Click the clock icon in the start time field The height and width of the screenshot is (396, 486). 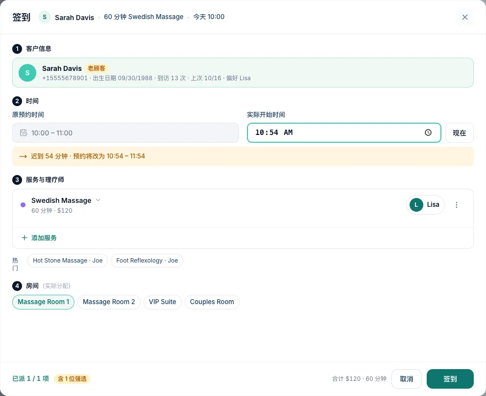(428, 132)
